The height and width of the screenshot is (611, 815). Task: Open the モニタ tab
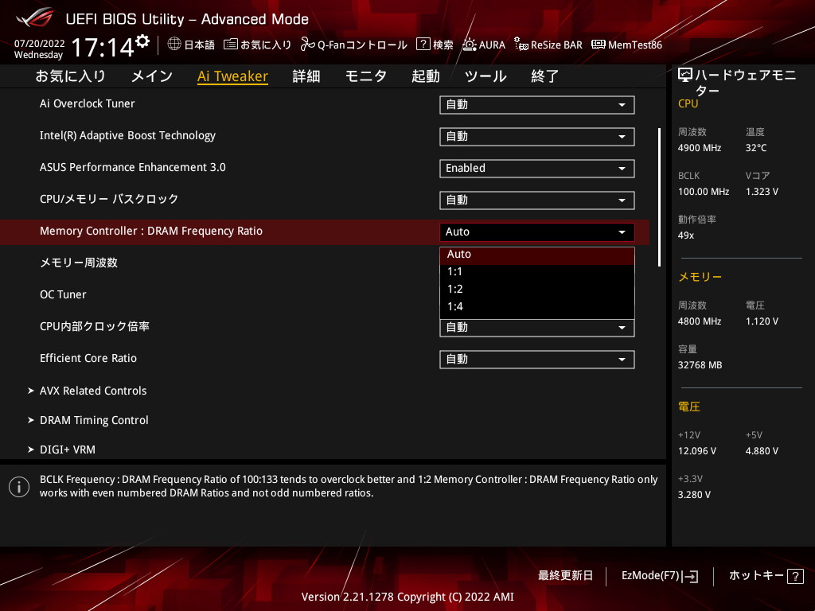[x=366, y=76]
